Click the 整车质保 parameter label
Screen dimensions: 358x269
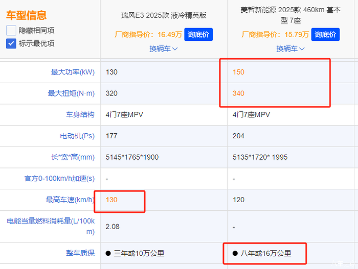coord(80,253)
